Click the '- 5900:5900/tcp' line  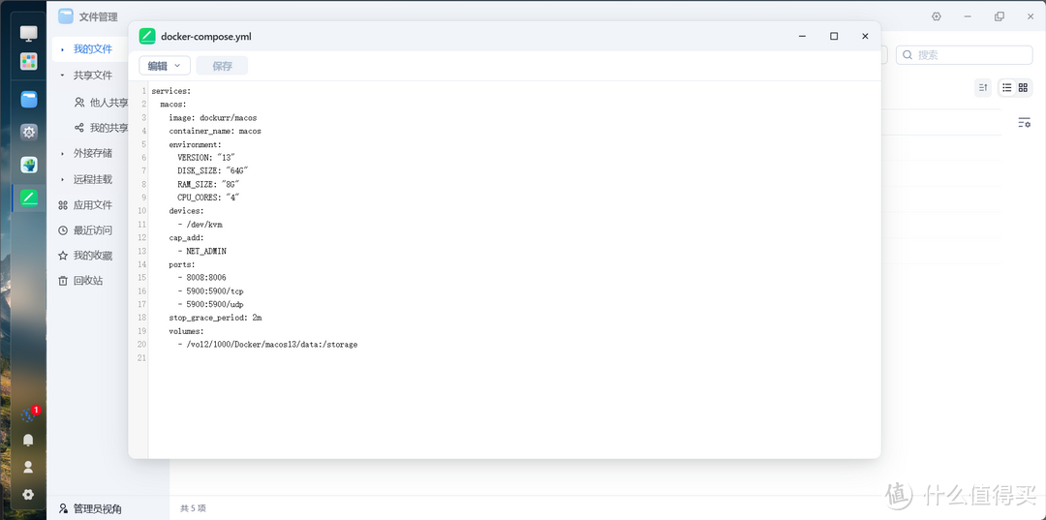click(x=211, y=291)
